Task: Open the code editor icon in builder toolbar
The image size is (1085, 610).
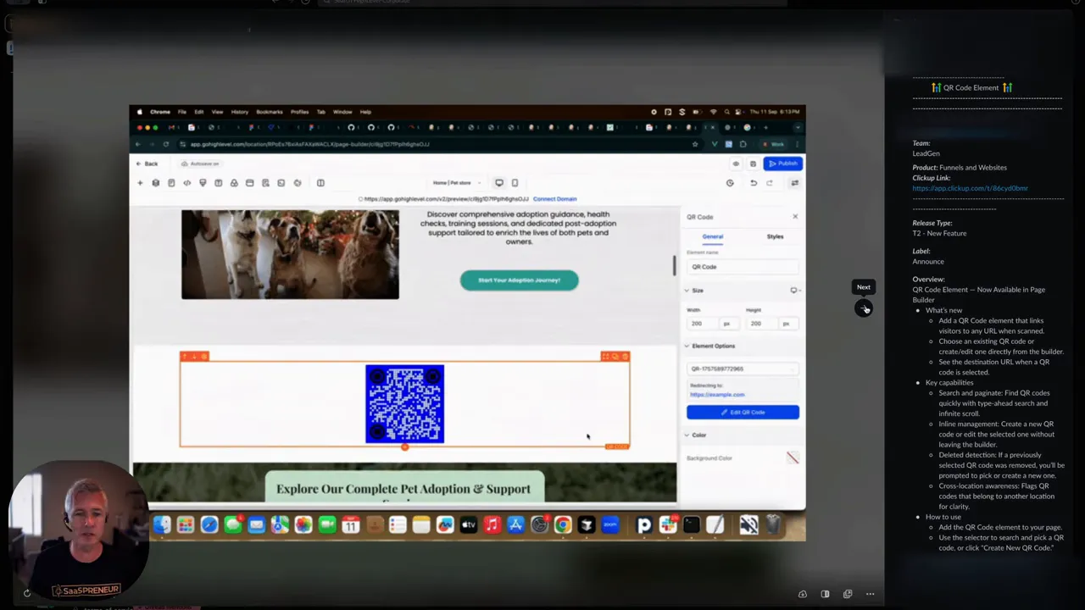Action: click(x=186, y=183)
